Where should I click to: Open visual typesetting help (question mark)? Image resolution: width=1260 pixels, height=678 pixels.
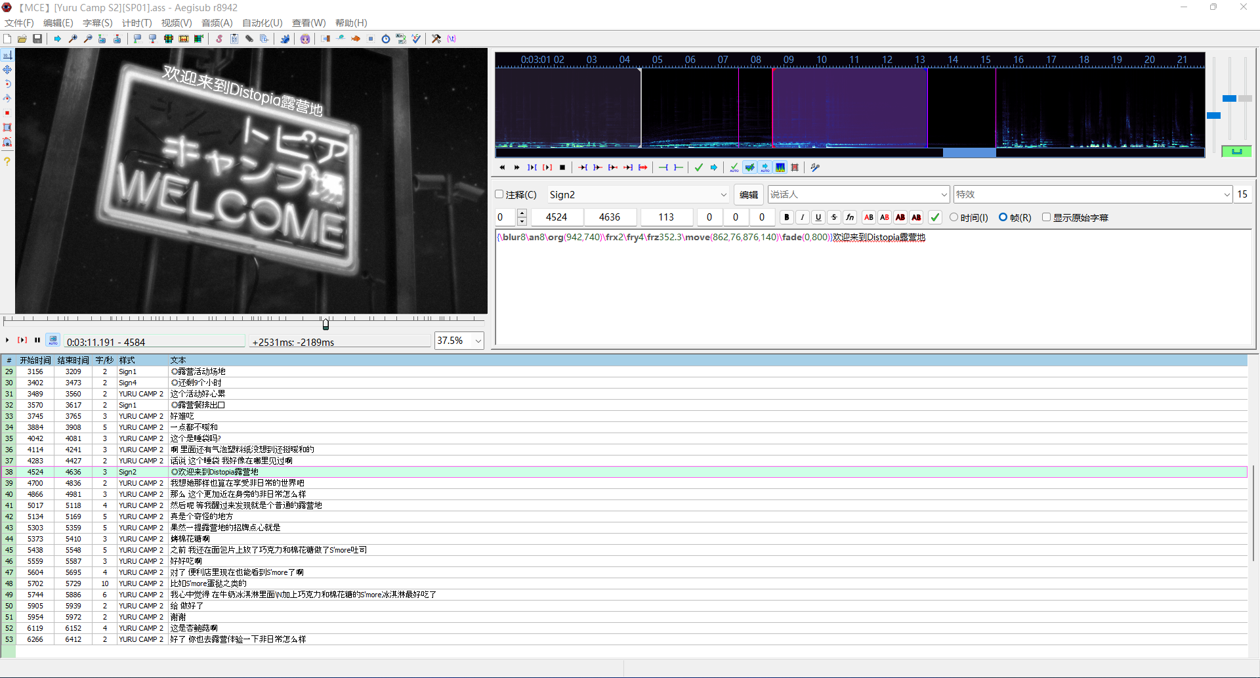[x=7, y=161]
